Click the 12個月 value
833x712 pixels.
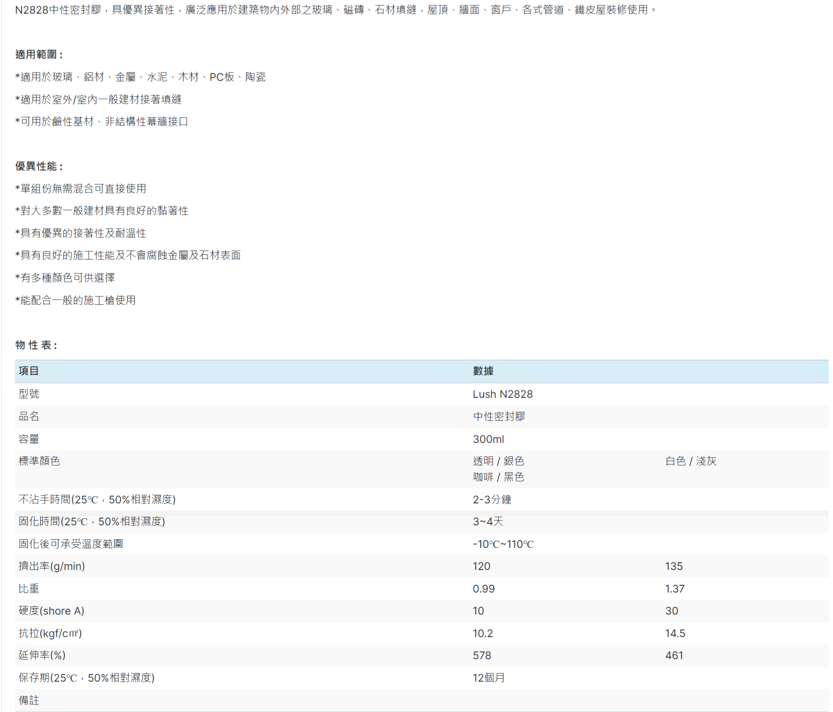[x=489, y=678]
